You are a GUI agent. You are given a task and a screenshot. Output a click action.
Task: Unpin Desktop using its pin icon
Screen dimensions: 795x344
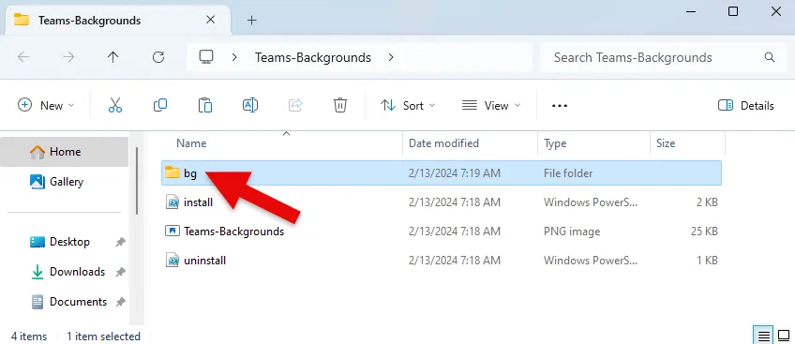(x=120, y=242)
